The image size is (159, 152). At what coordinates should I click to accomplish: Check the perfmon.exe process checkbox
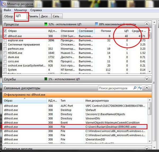coord(5,49)
